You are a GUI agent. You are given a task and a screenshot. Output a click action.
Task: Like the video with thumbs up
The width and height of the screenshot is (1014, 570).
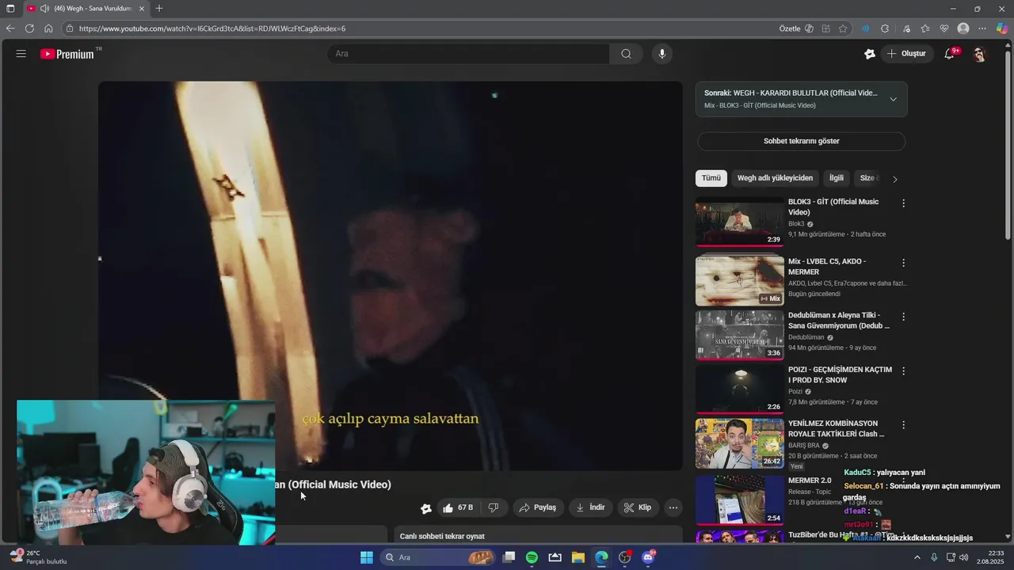[458, 507]
